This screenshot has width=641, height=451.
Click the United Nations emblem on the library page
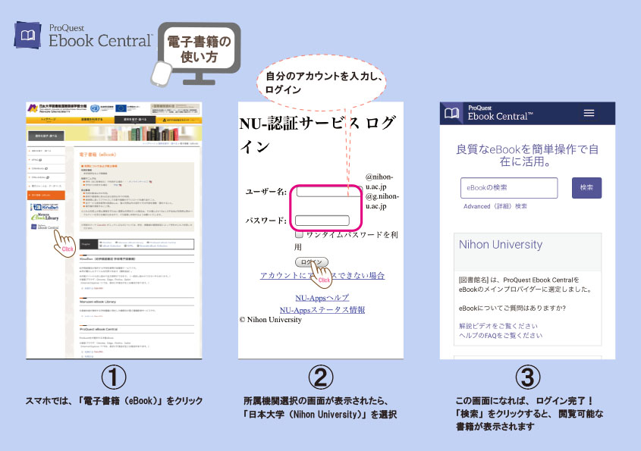(x=94, y=108)
